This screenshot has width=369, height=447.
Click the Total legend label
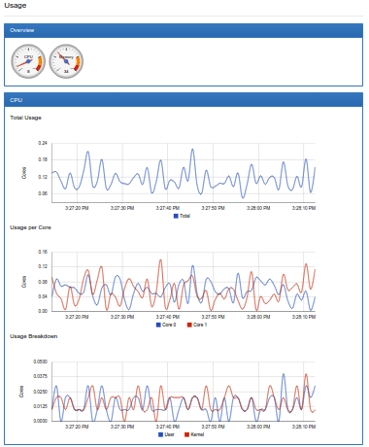click(x=184, y=216)
